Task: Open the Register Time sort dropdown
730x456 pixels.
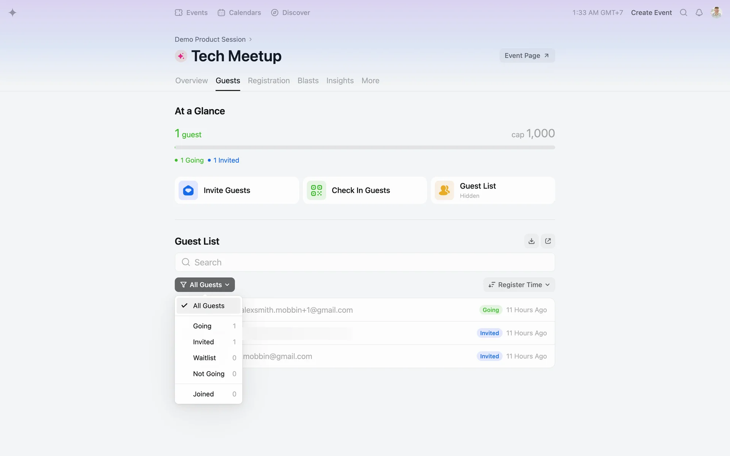Action: pos(519,285)
